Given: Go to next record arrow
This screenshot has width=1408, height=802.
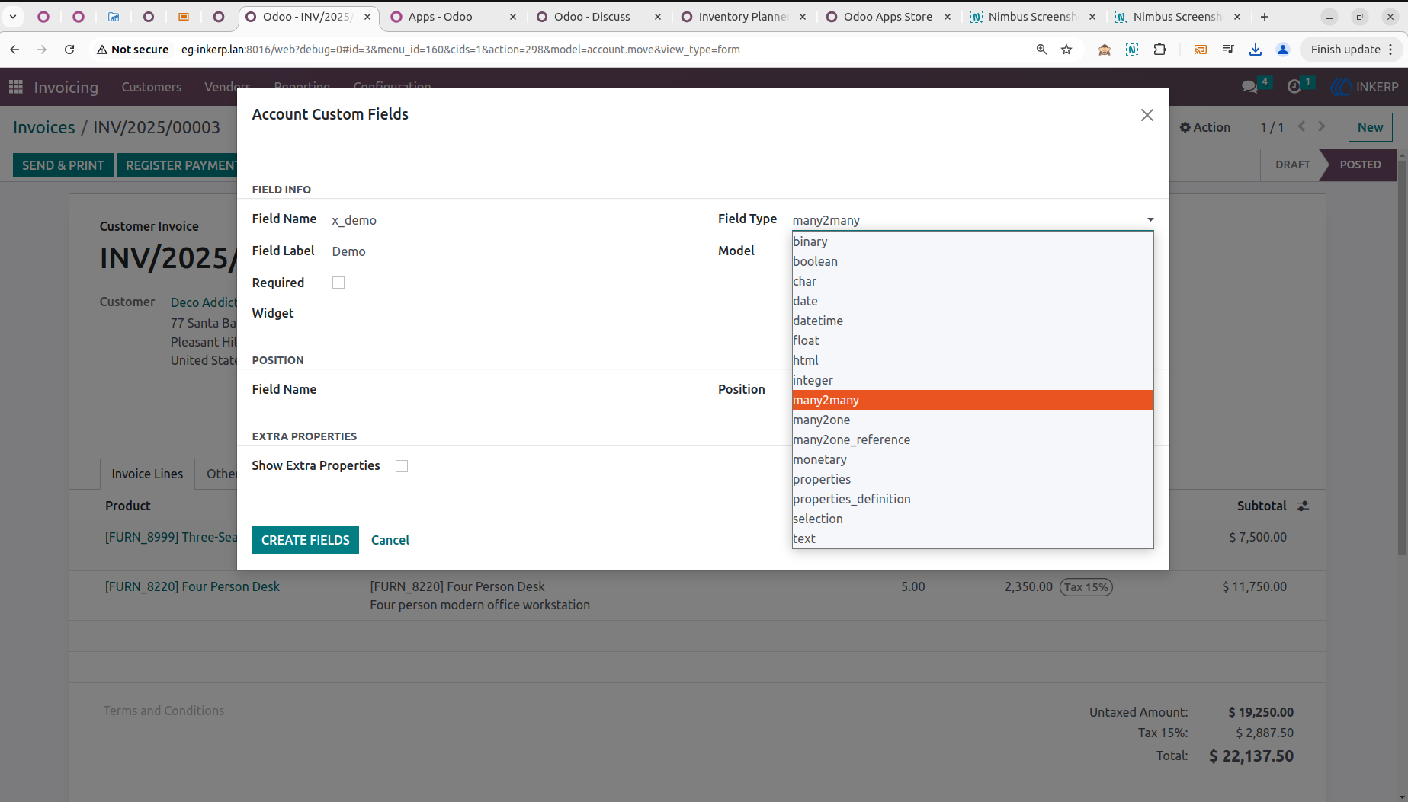Looking at the screenshot, I should pos(1322,126).
